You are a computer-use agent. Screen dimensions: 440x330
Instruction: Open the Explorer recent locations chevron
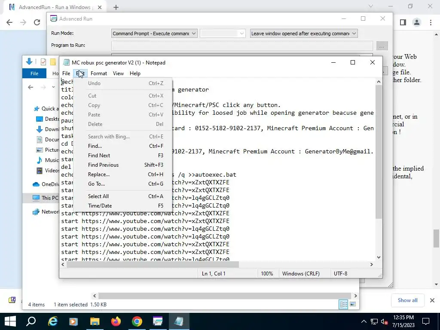(x=53, y=87)
